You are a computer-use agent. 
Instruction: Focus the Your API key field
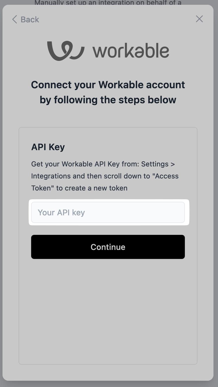[x=108, y=212]
